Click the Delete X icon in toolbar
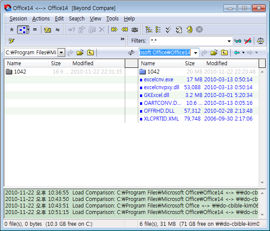The image size is (270, 231). coord(102,30)
